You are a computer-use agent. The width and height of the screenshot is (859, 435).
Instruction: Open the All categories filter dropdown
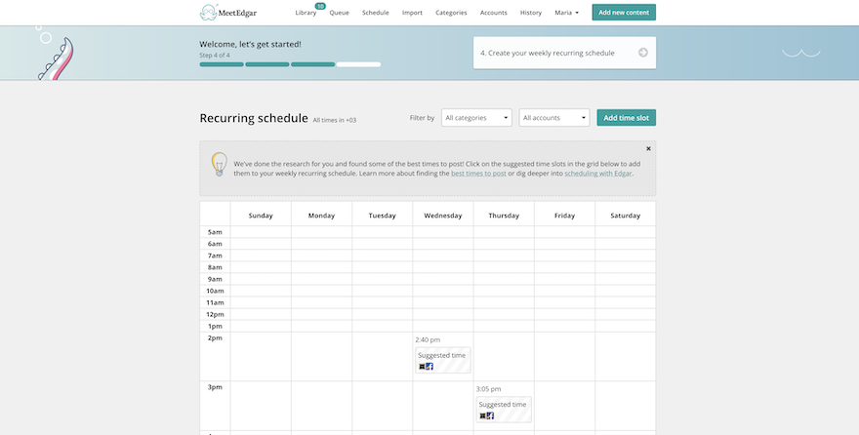pos(476,118)
